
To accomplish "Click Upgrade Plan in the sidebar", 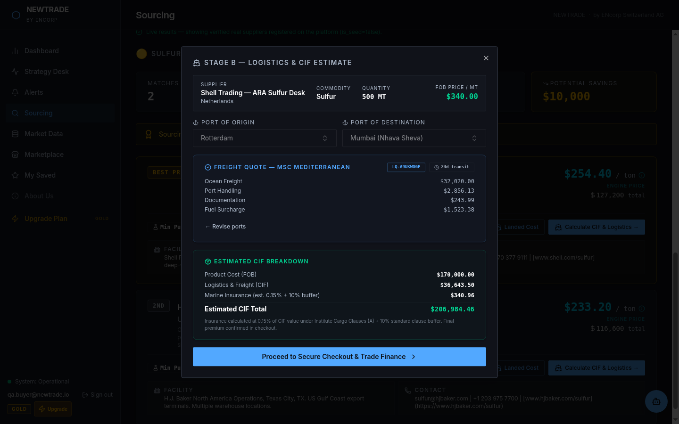I will tap(60, 219).
